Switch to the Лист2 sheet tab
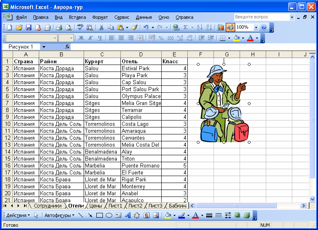318x230 pixels. [136, 205]
